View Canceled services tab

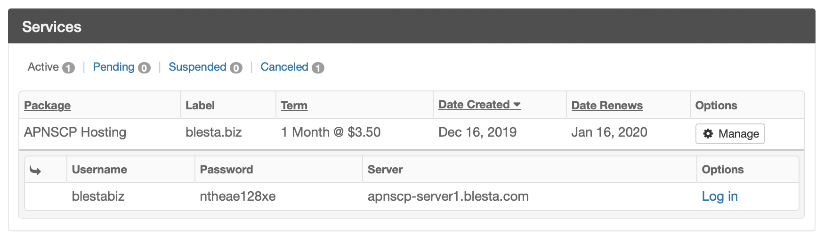(284, 67)
